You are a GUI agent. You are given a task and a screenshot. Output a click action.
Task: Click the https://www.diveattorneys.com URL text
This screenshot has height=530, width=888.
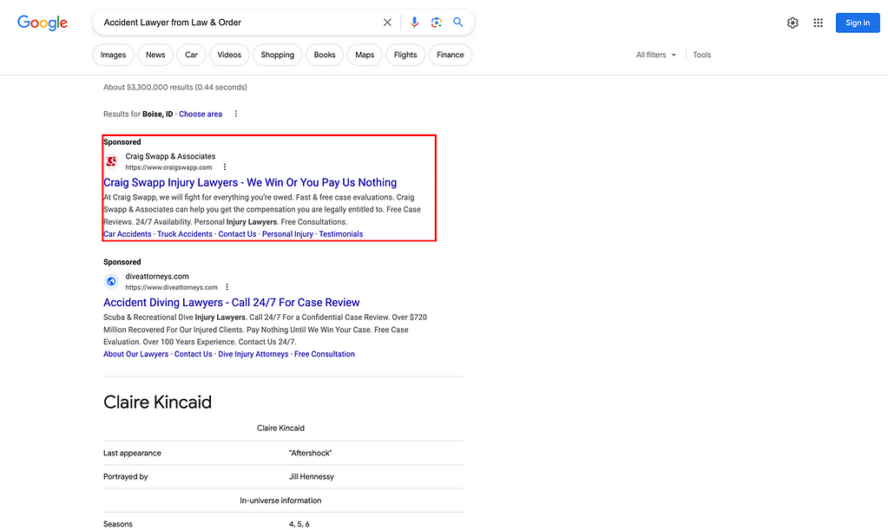pyautogui.click(x=172, y=287)
